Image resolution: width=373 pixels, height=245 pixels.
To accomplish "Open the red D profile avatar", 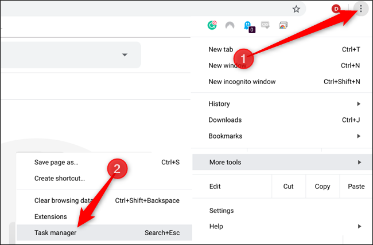I will point(336,9).
